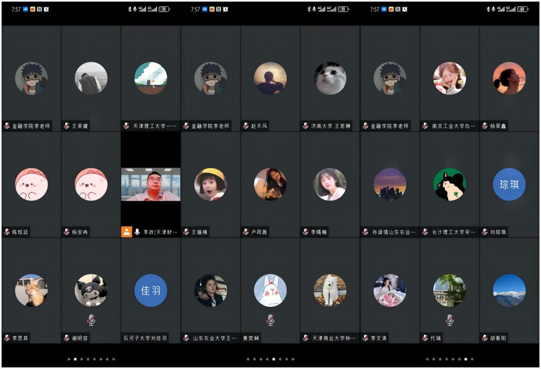Tap the muted mic icon beside 赵天风
The height and width of the screenshot is (369, 541).
[246, 126]
